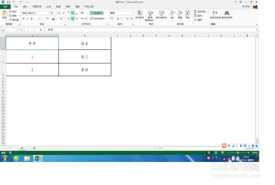
Task: Expand the AutoSum (自动求和) arrow
Action: (x=208, y=12)
